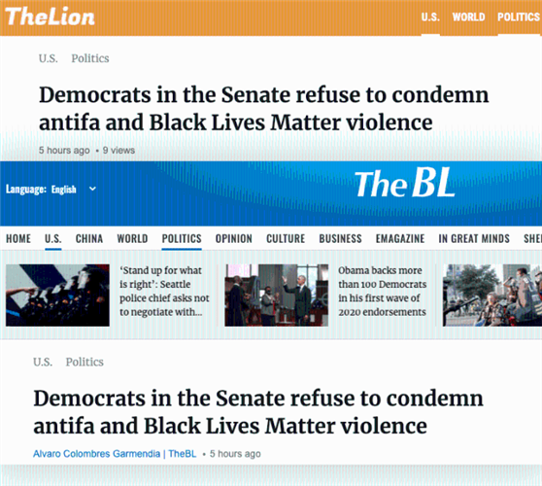This screenshot has width=542, height=486.
Task: Read Obama backs 100 Democrats story
Action: pos(383,292)
